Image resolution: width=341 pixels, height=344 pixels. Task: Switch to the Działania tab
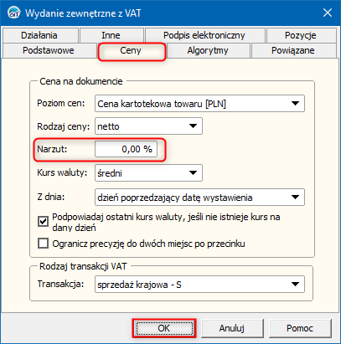pyautogui.click(x=39, y=35)
